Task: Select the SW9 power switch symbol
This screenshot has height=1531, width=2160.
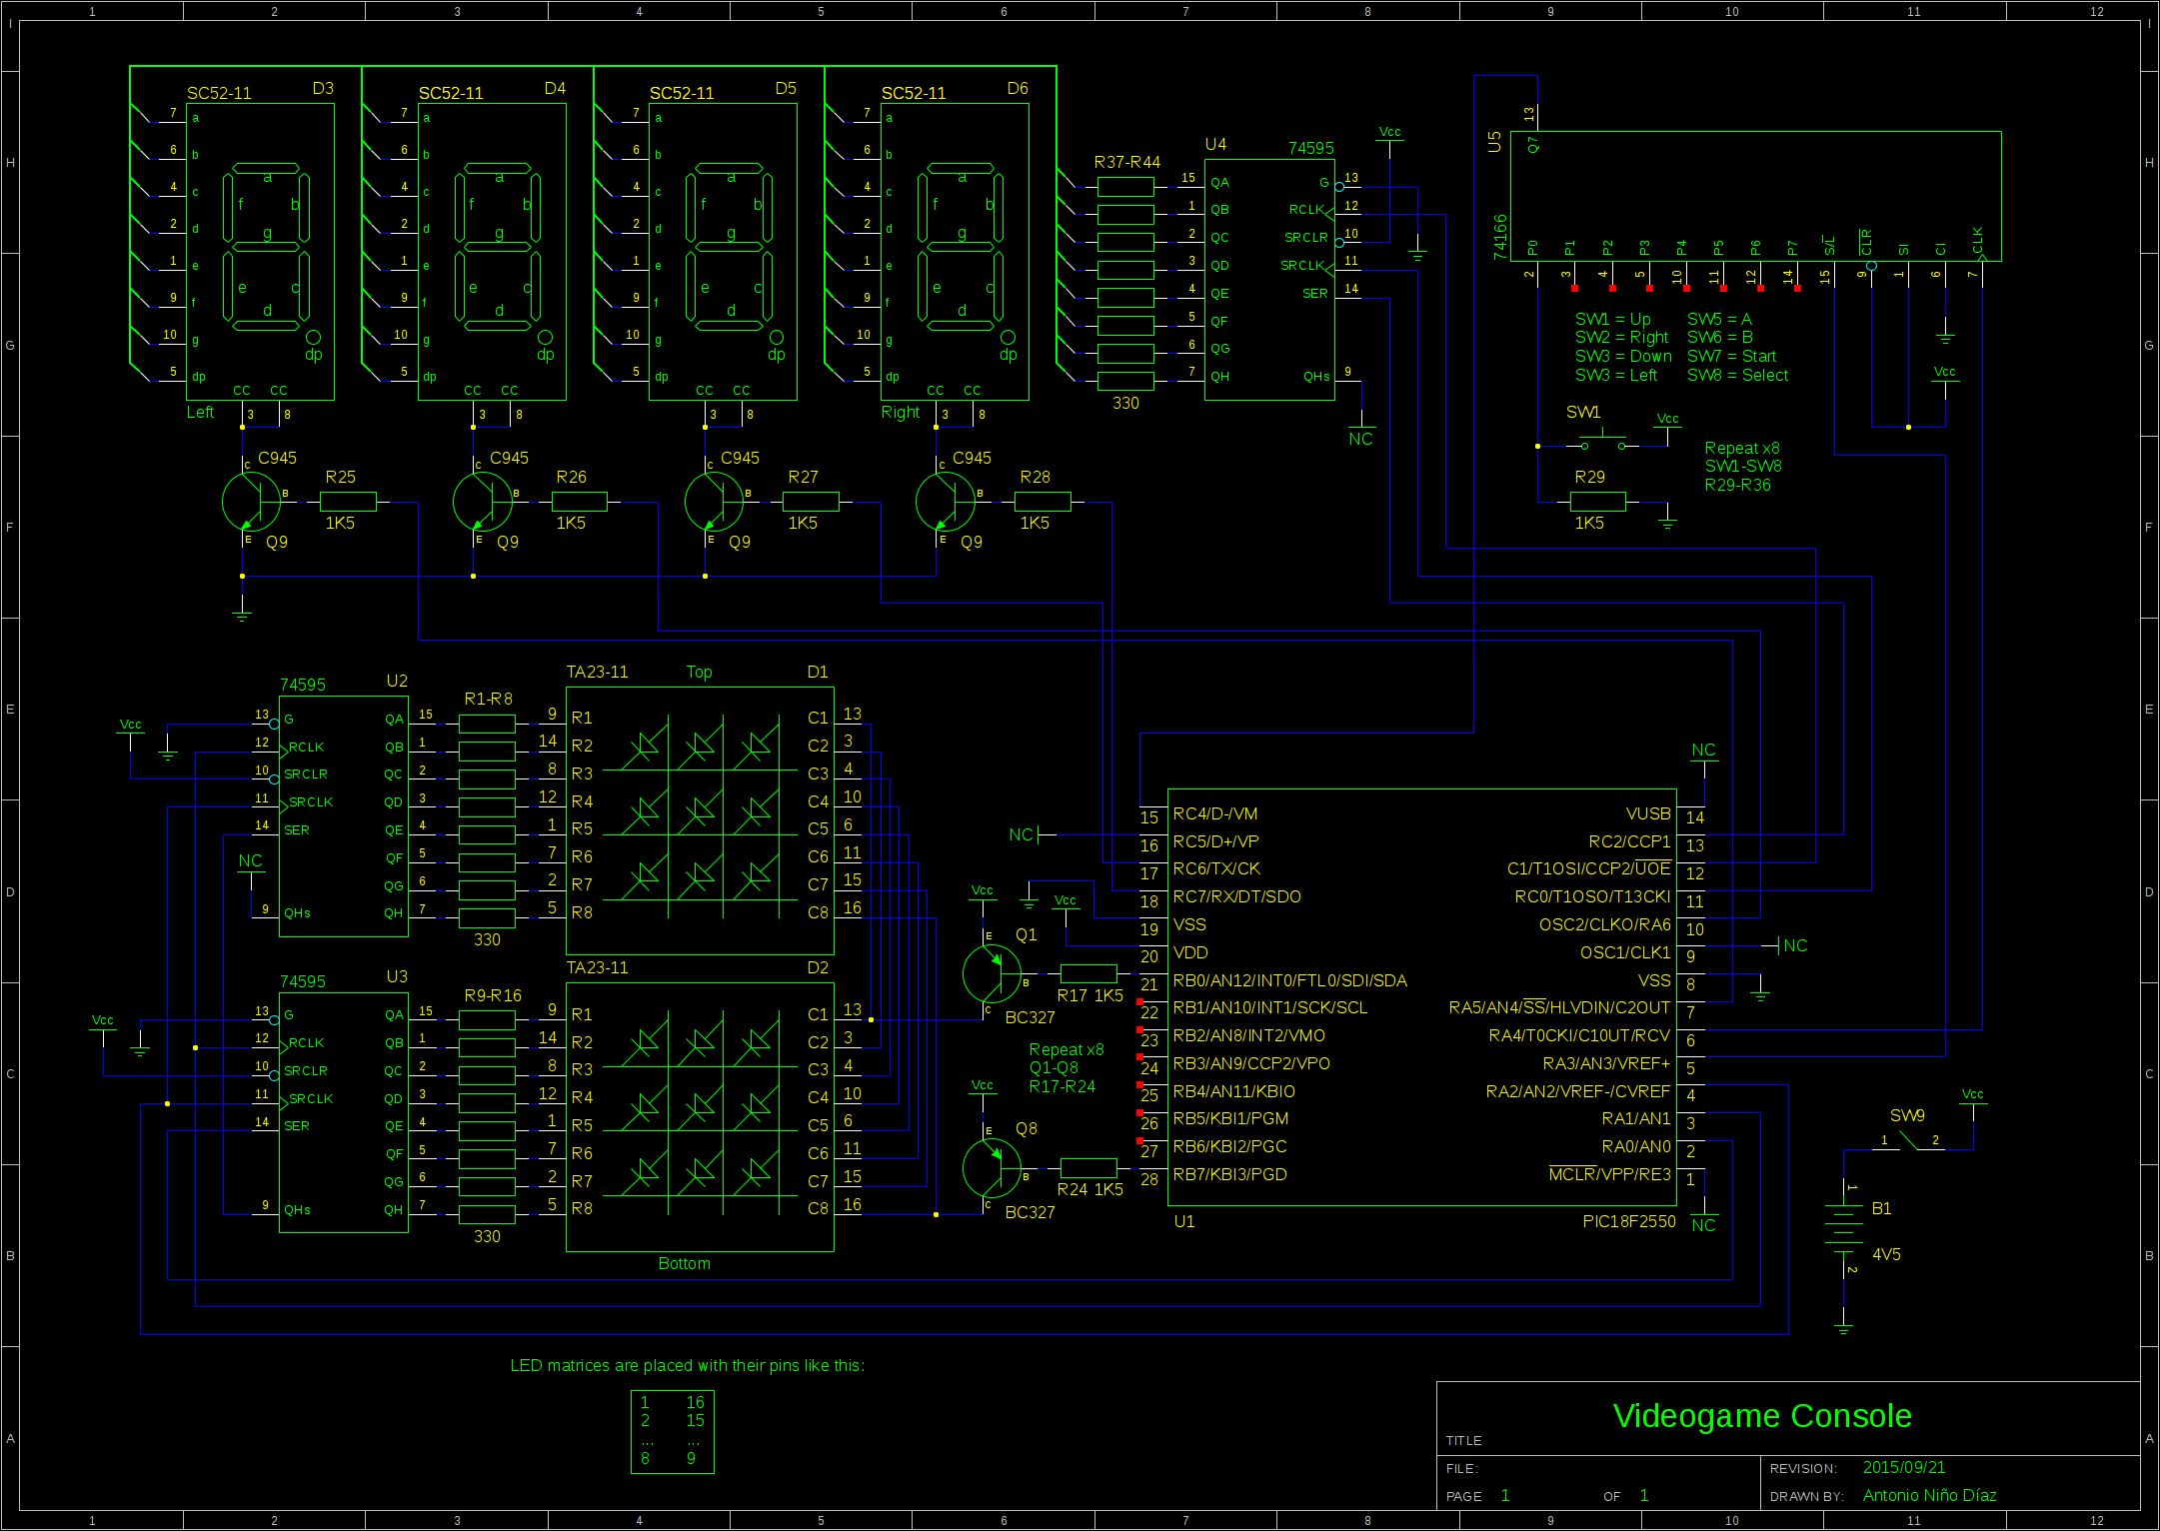Action: coord(1909,1140)
